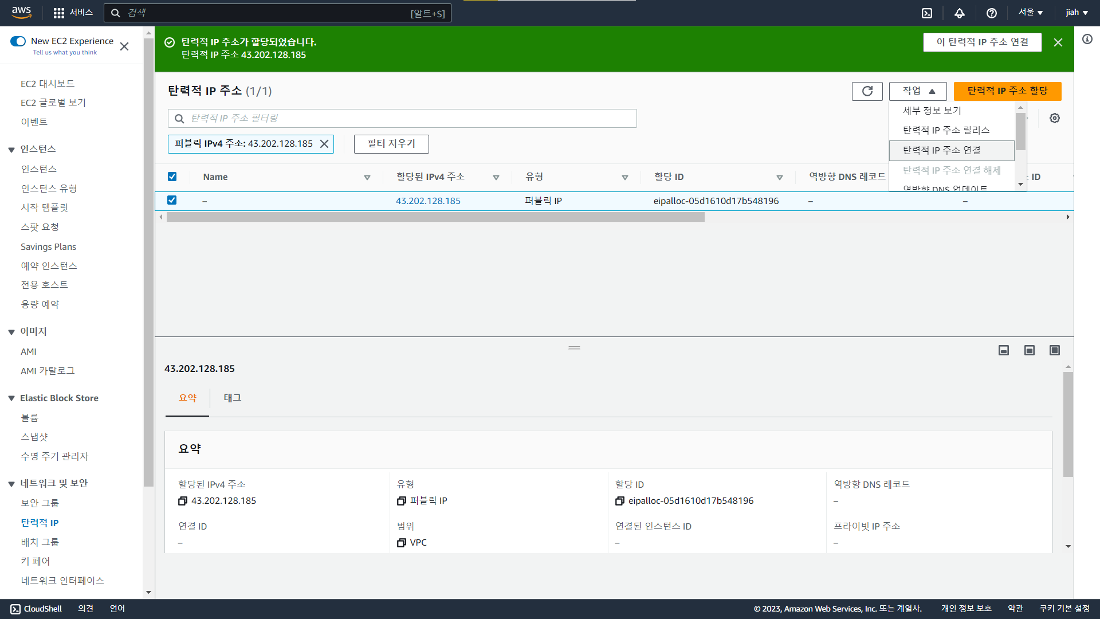Screen dimensions: 1100x619
Task: Uncheck the select-all header checkbox
Action: (x=172, y=177)
